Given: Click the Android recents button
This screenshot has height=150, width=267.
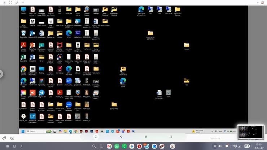Looking at the screenshot, I should pyautogui.click(x=7, y=146).
